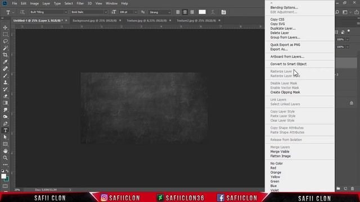This screenshot has height=202, width=360.
Task: Click the zoom percentage field in status bar
Action: (x=17, y=190)
